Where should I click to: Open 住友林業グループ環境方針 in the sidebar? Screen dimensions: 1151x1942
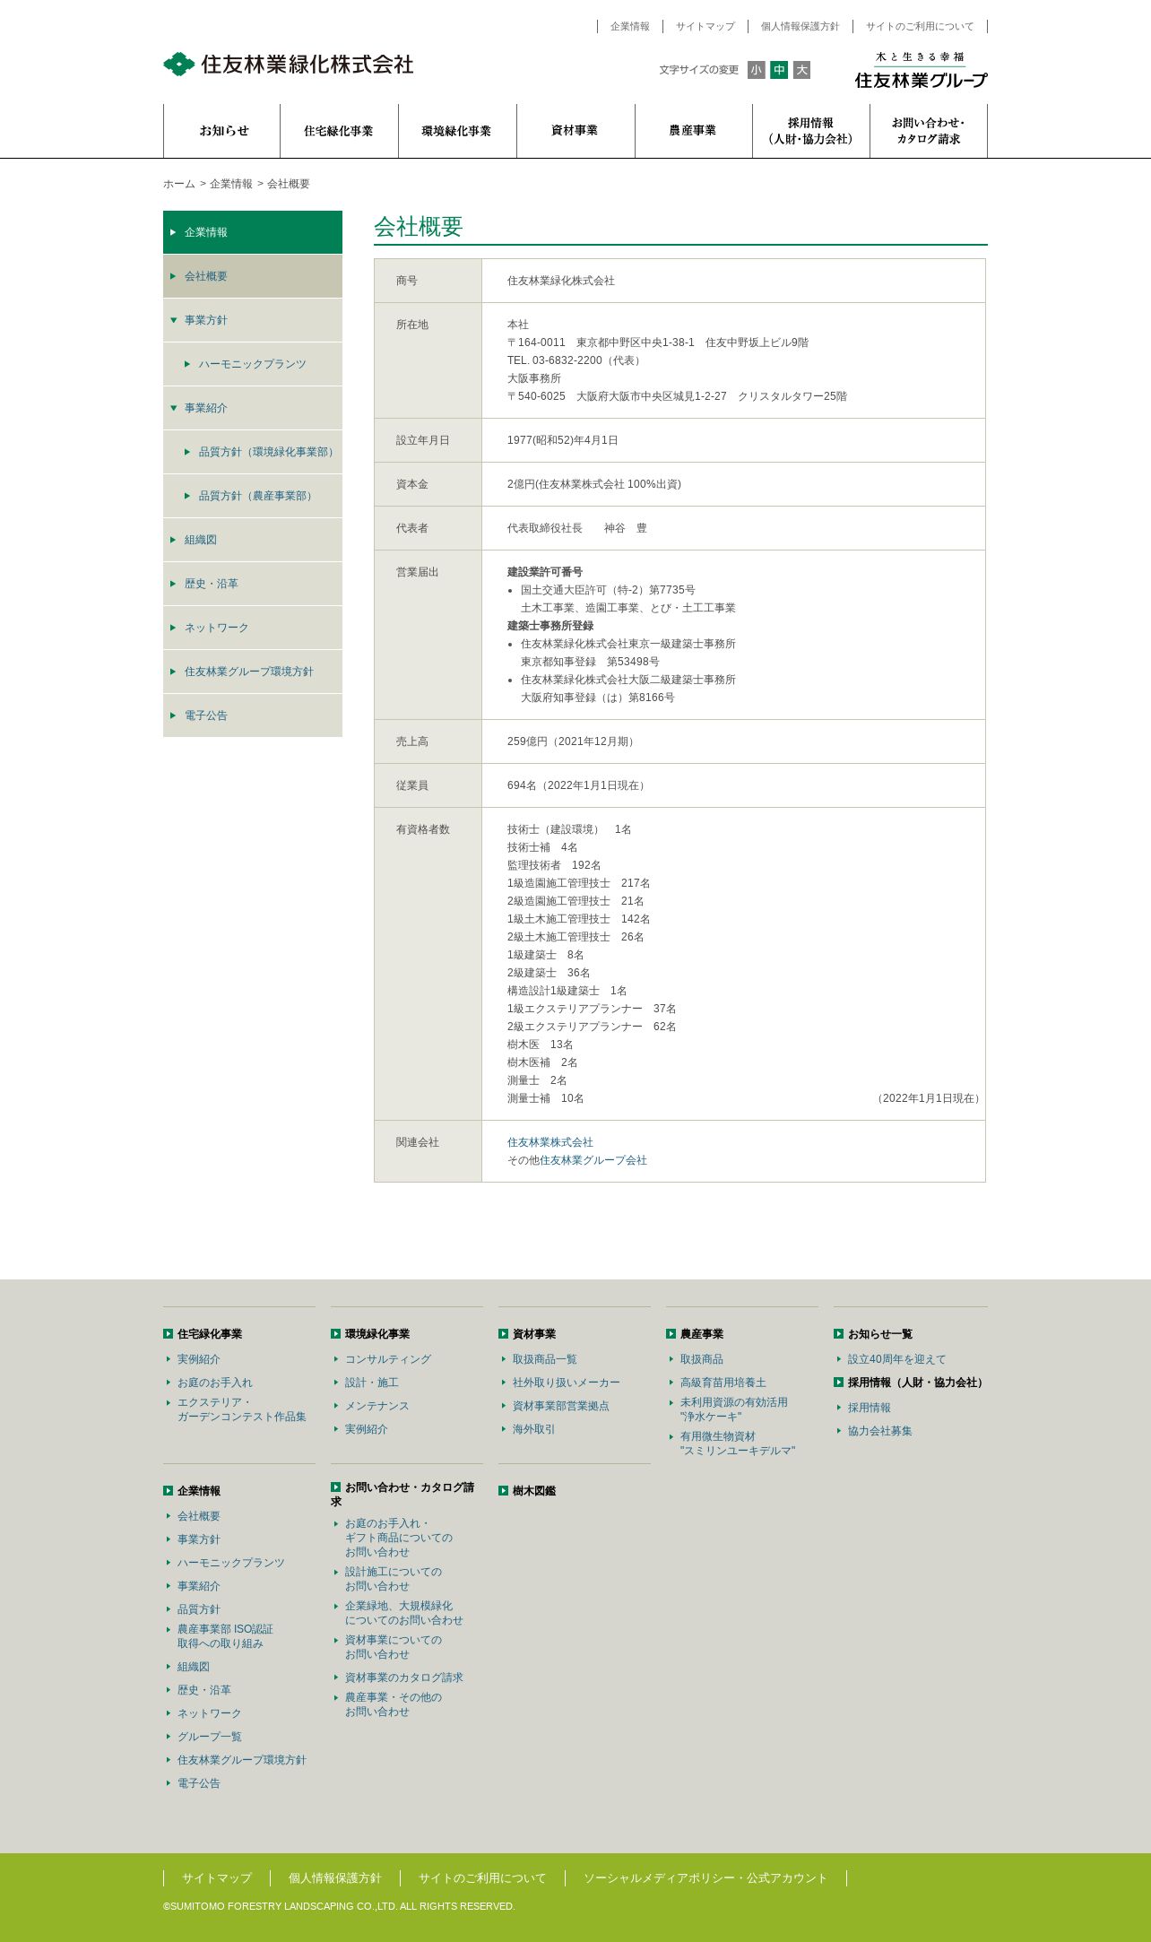(253, 672)
